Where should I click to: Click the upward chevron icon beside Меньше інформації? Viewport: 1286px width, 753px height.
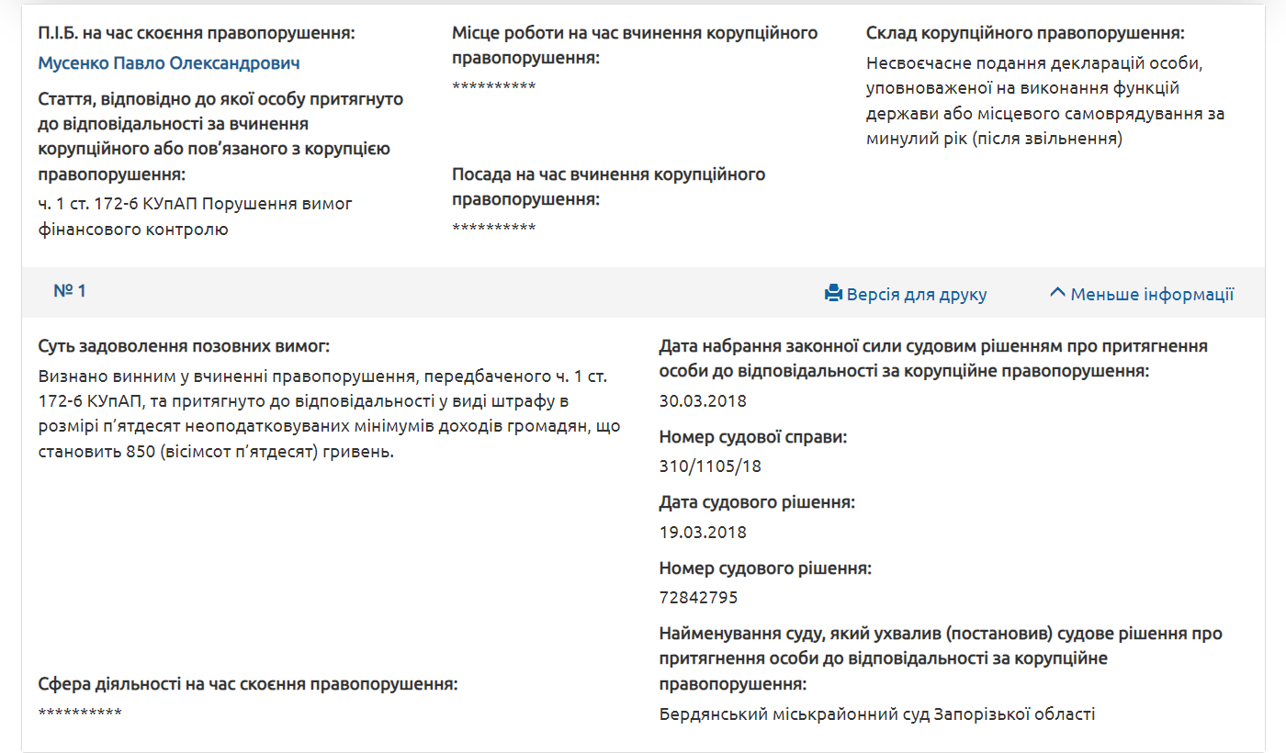pos(1059,291)
